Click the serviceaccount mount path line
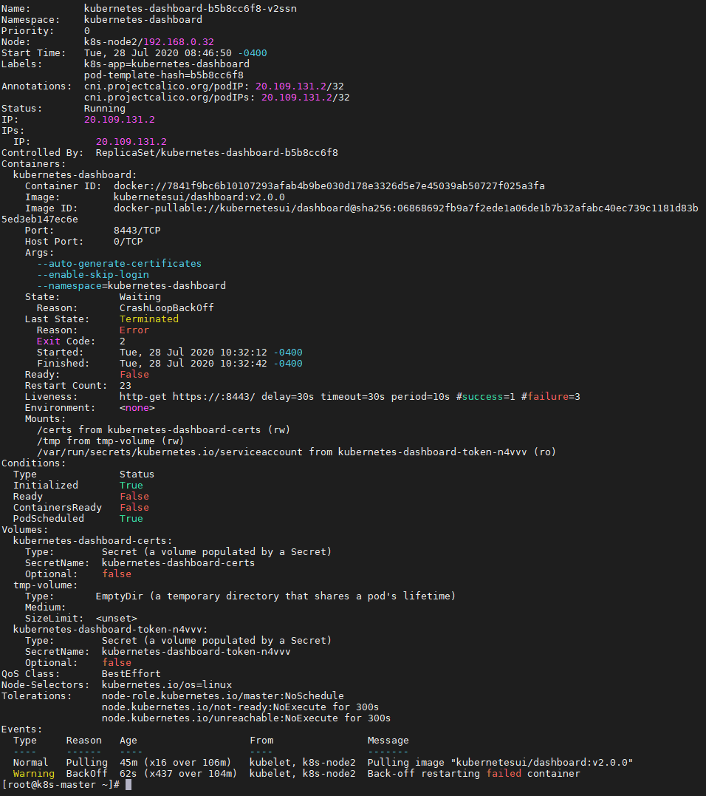 tap(296, 452)
